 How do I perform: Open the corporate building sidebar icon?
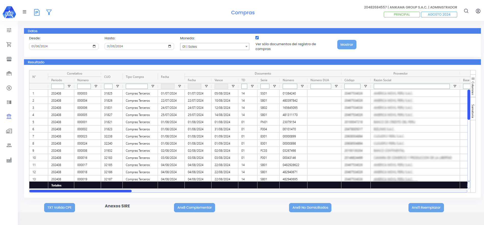(9, 74)
